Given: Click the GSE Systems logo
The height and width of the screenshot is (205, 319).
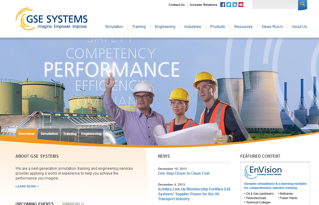Looking at the screenshot, I should tap(52, 19).
